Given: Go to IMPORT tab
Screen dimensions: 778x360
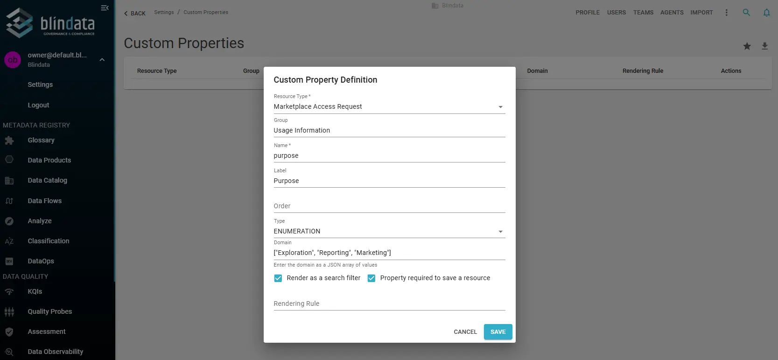Looking at the screenshot, I should pos(701,13).
